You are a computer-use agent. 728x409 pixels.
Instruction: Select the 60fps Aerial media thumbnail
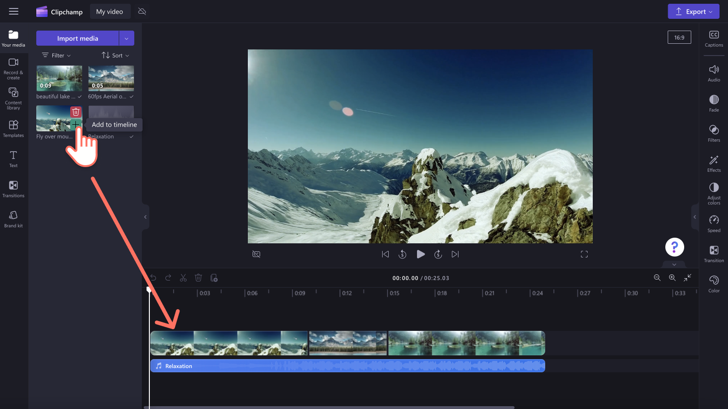[x=111, y=78]
